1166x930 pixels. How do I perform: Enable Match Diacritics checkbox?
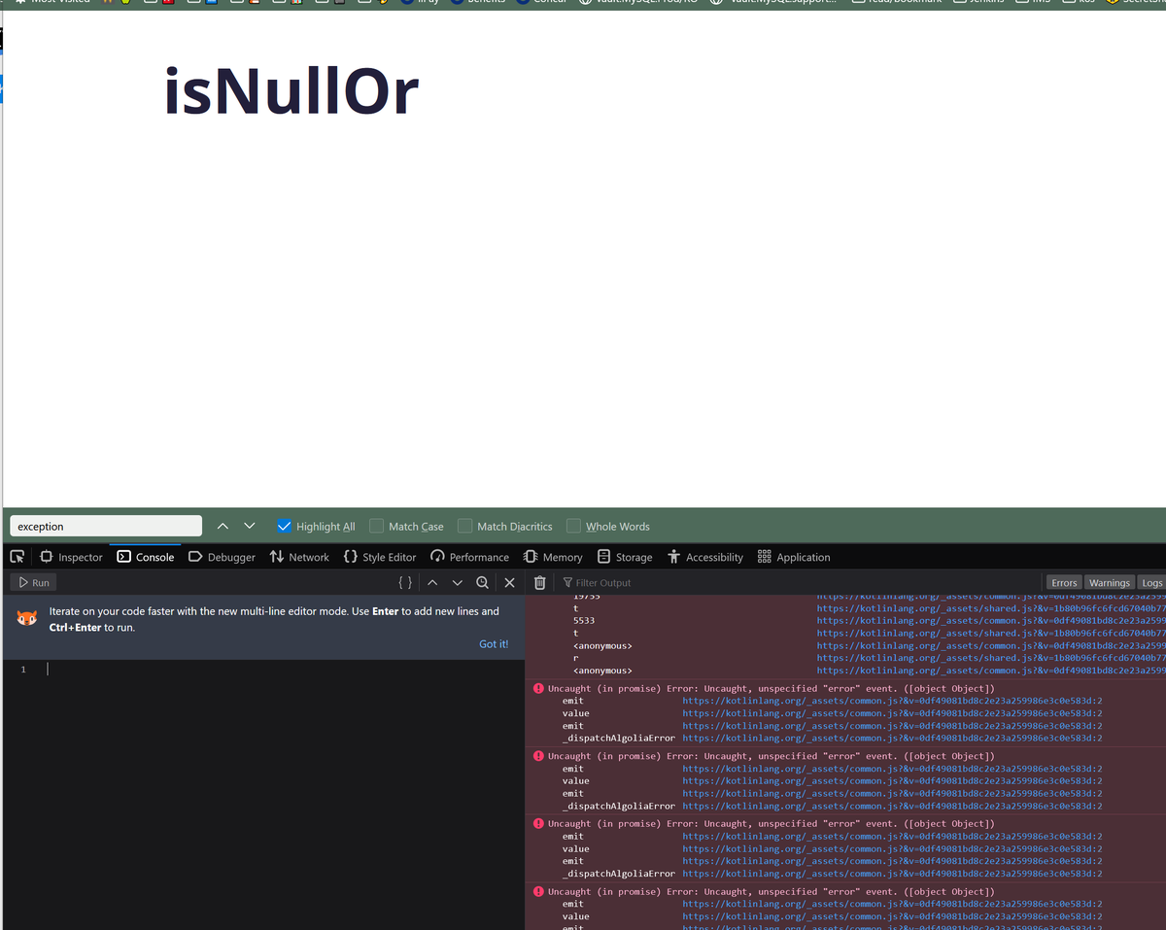(x=464, y=526)
